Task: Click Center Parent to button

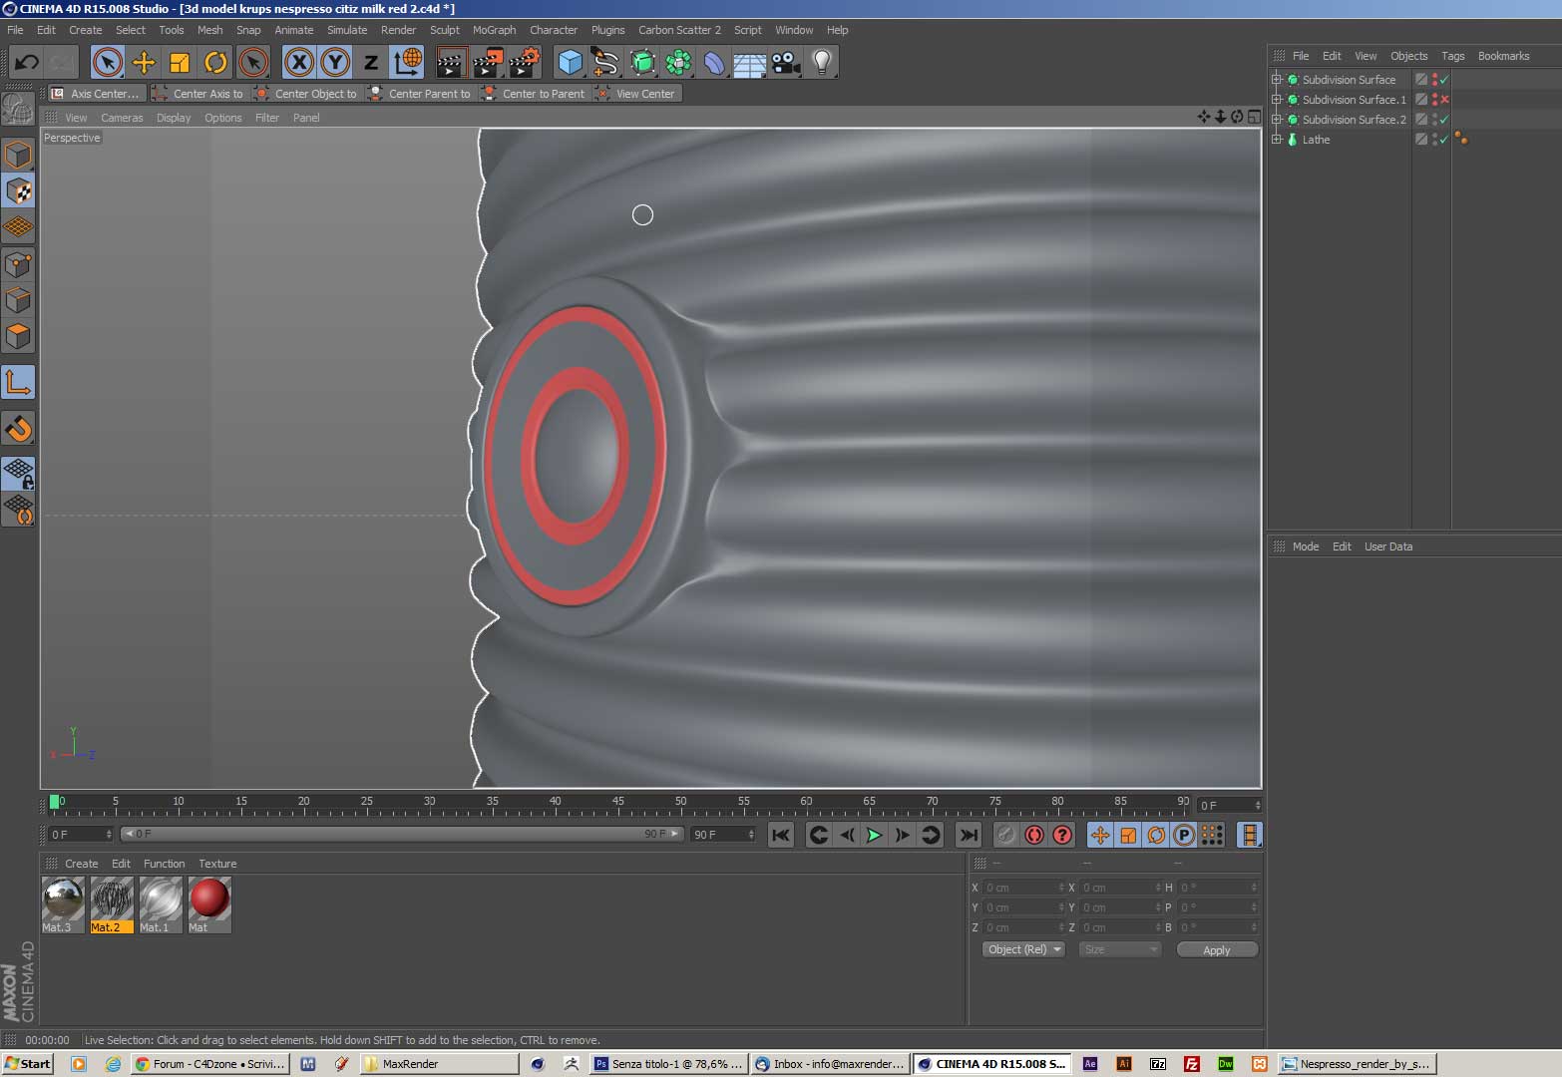Action: tap(420, 94)
